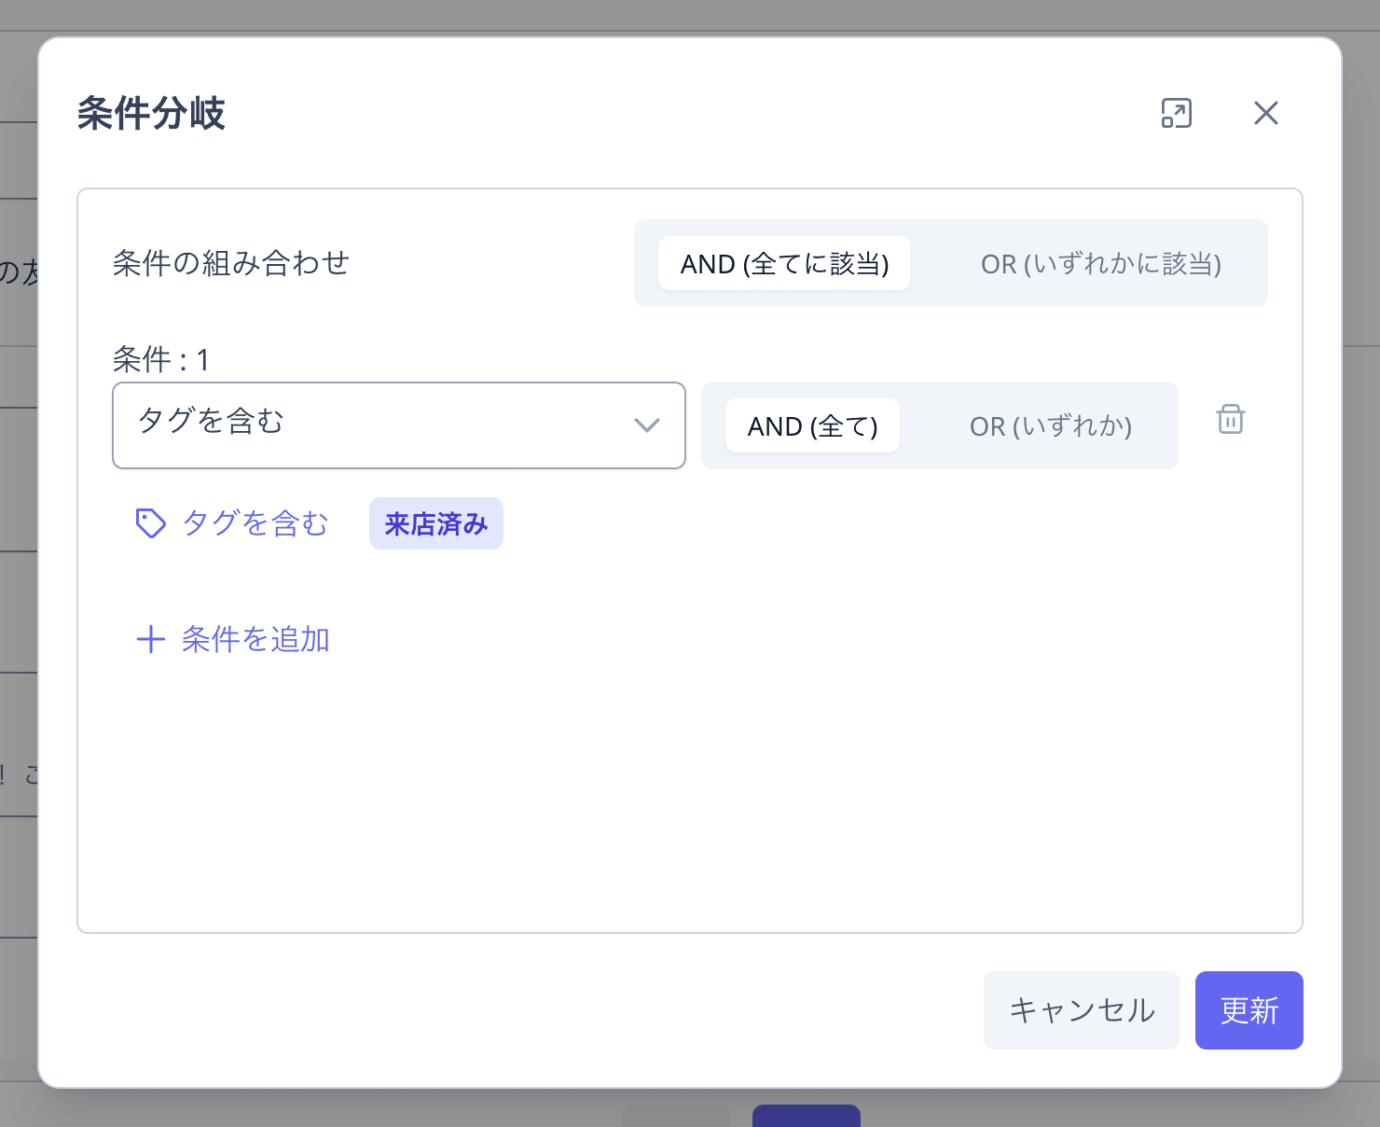Click the plus icon for 条件を追加
The height and width of the screenshot is (1127, 1380).
point(151,639)
